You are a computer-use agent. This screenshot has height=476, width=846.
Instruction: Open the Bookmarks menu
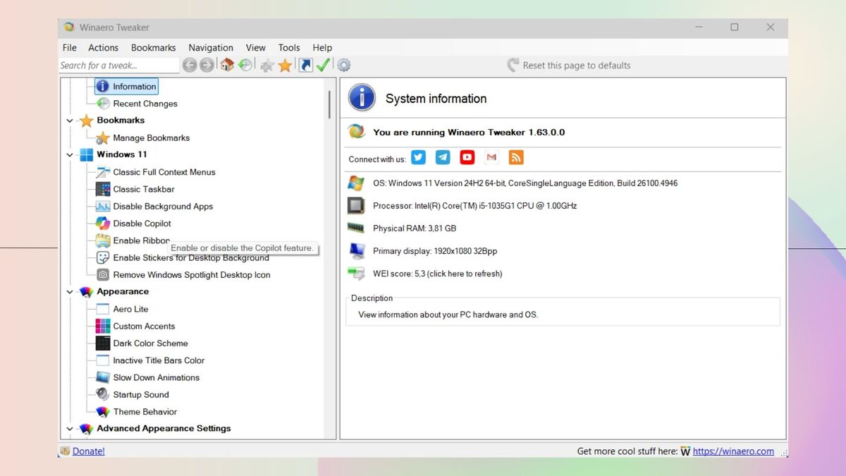pyautogui.click(x=153, y=47)
